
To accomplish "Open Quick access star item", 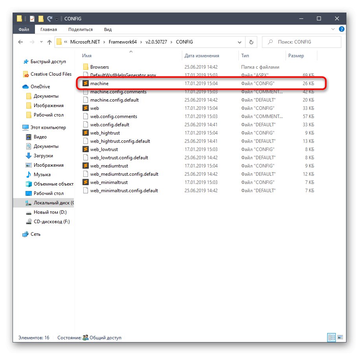I will pos(44,62).
